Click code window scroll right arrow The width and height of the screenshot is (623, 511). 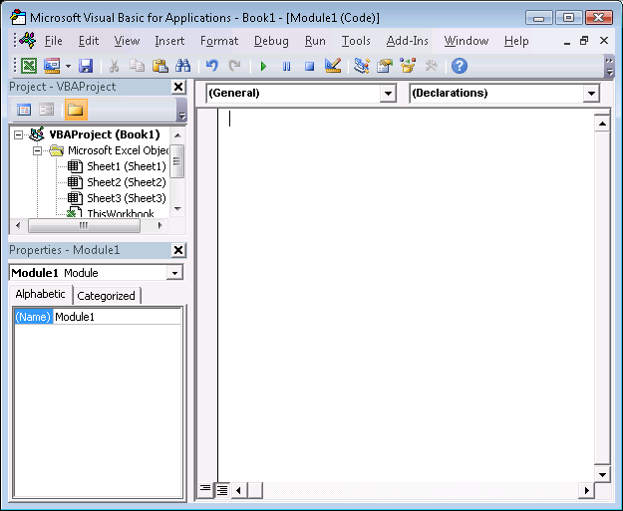(x=586, y=490)
